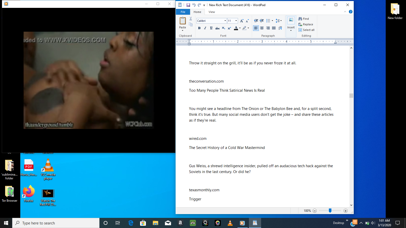Click Undo in Quick Access Toolbar
The height and width of the screenshot is (228, 406).
pyautogui.click(x=194, y=5)
